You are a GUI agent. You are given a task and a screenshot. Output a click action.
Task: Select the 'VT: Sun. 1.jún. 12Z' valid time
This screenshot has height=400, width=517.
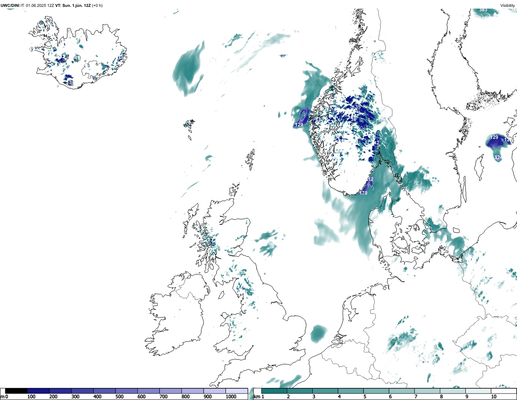coord(73,5)
